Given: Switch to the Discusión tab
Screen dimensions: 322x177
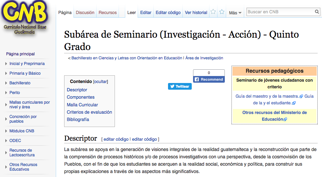Looking at the screenshot, I should (85, 12).
